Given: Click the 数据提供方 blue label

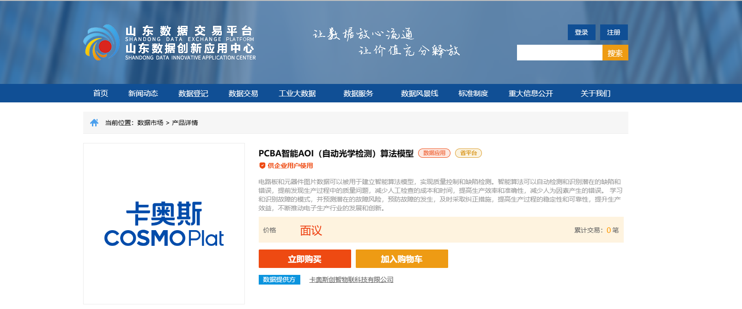Looking at the screenshot, I should coord(280,279).
